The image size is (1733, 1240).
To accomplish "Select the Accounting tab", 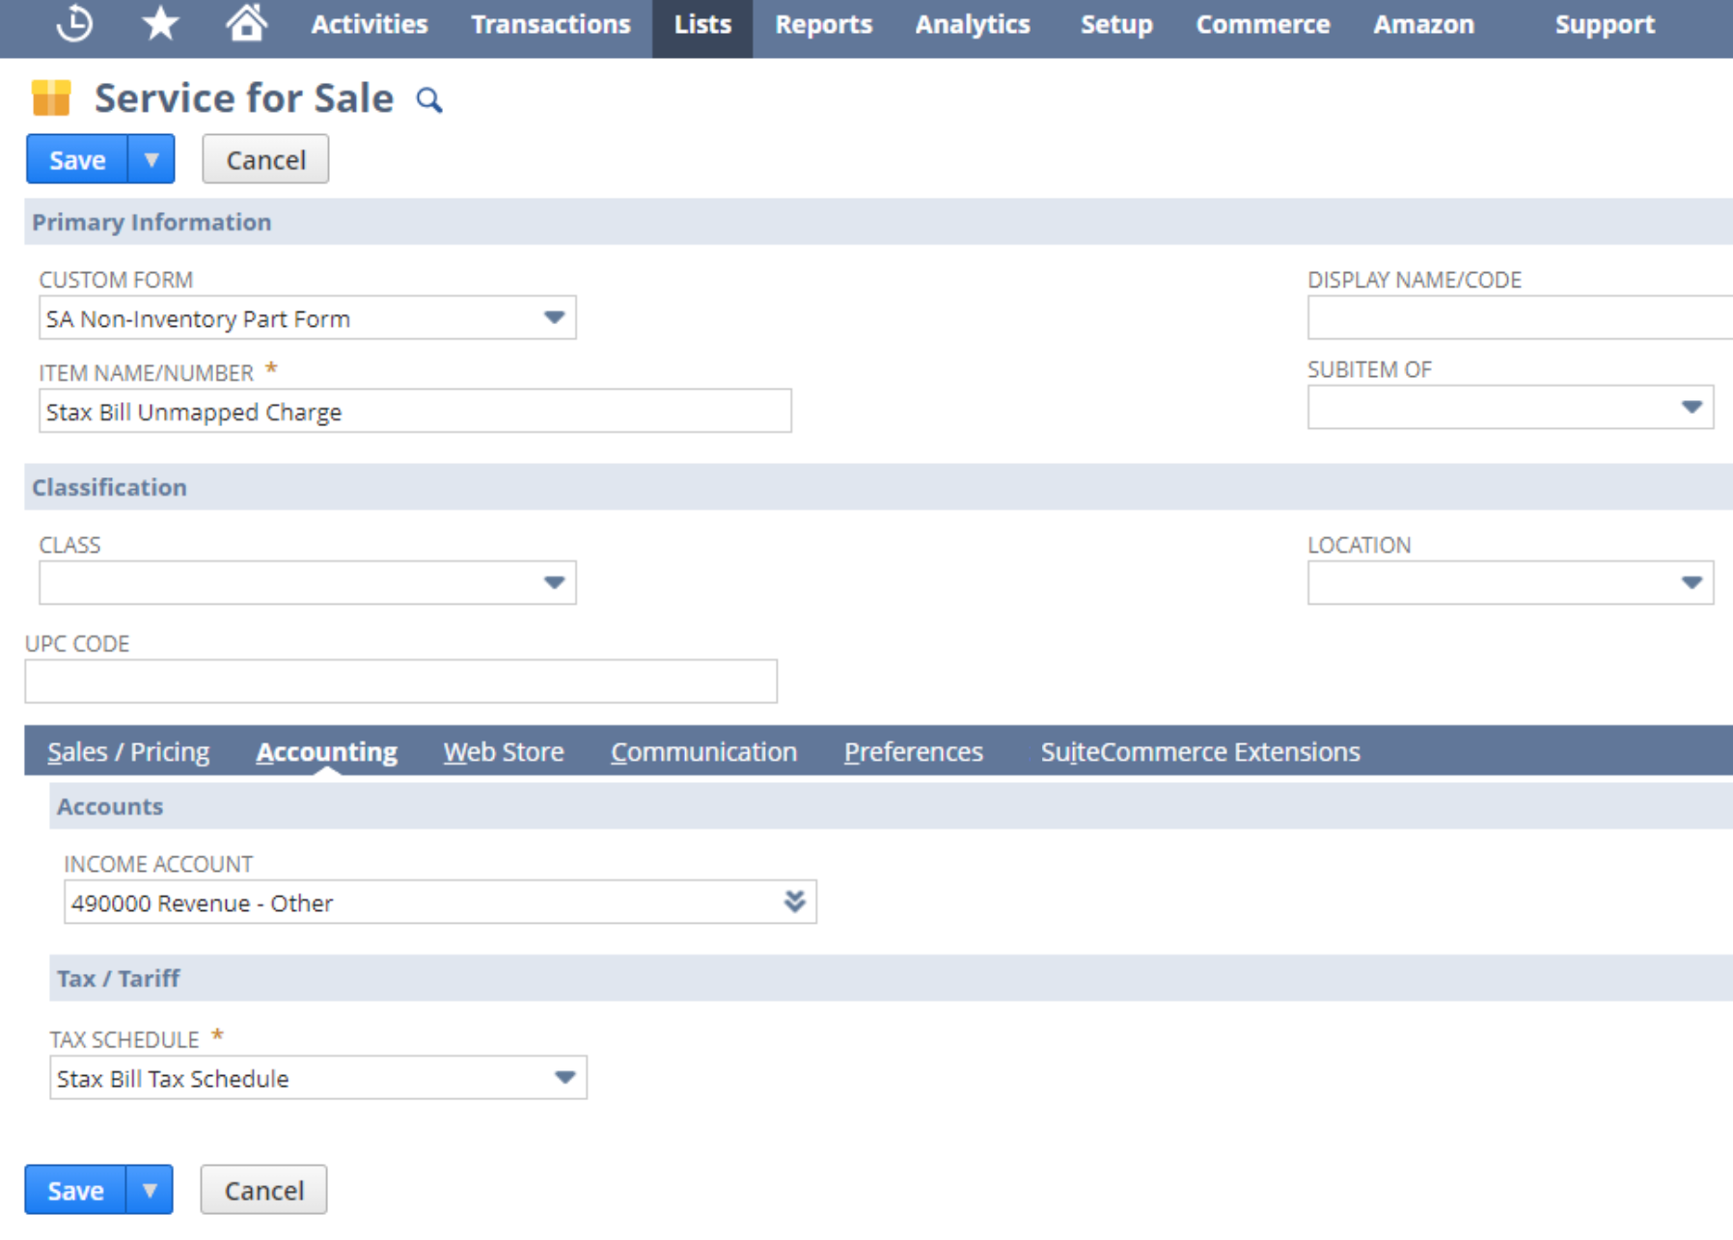I will pos(327,751).
